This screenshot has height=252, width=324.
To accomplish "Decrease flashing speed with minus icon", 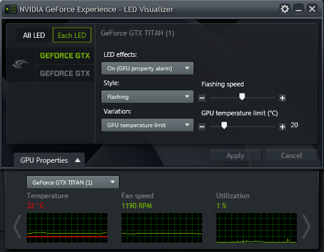I will [x=202, y=98].
